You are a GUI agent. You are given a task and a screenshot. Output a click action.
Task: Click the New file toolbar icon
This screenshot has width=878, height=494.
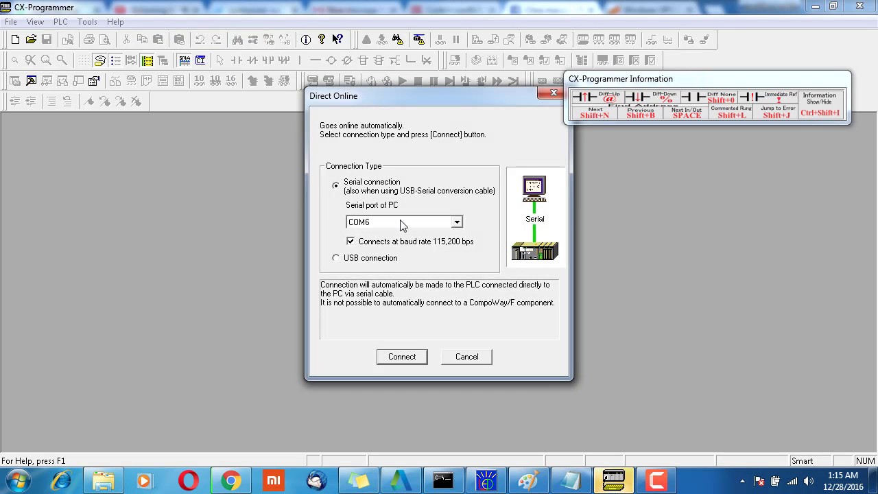(x=15, y=40)
